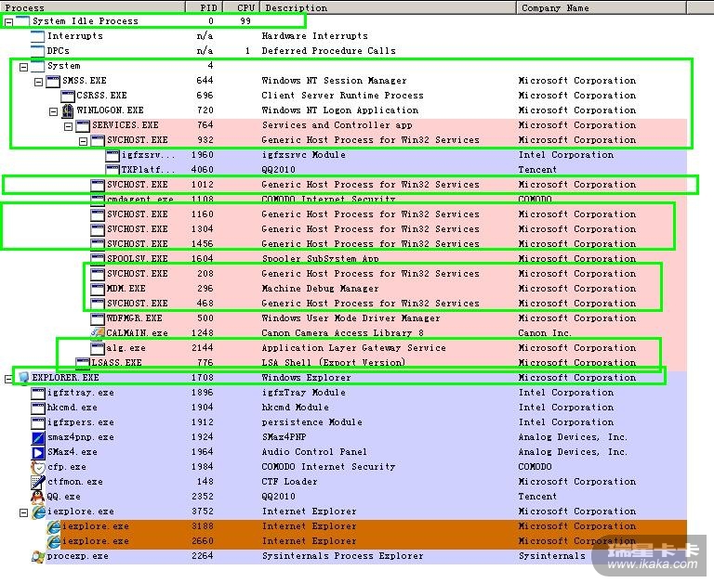Click the Description column header

pos(388,7)
